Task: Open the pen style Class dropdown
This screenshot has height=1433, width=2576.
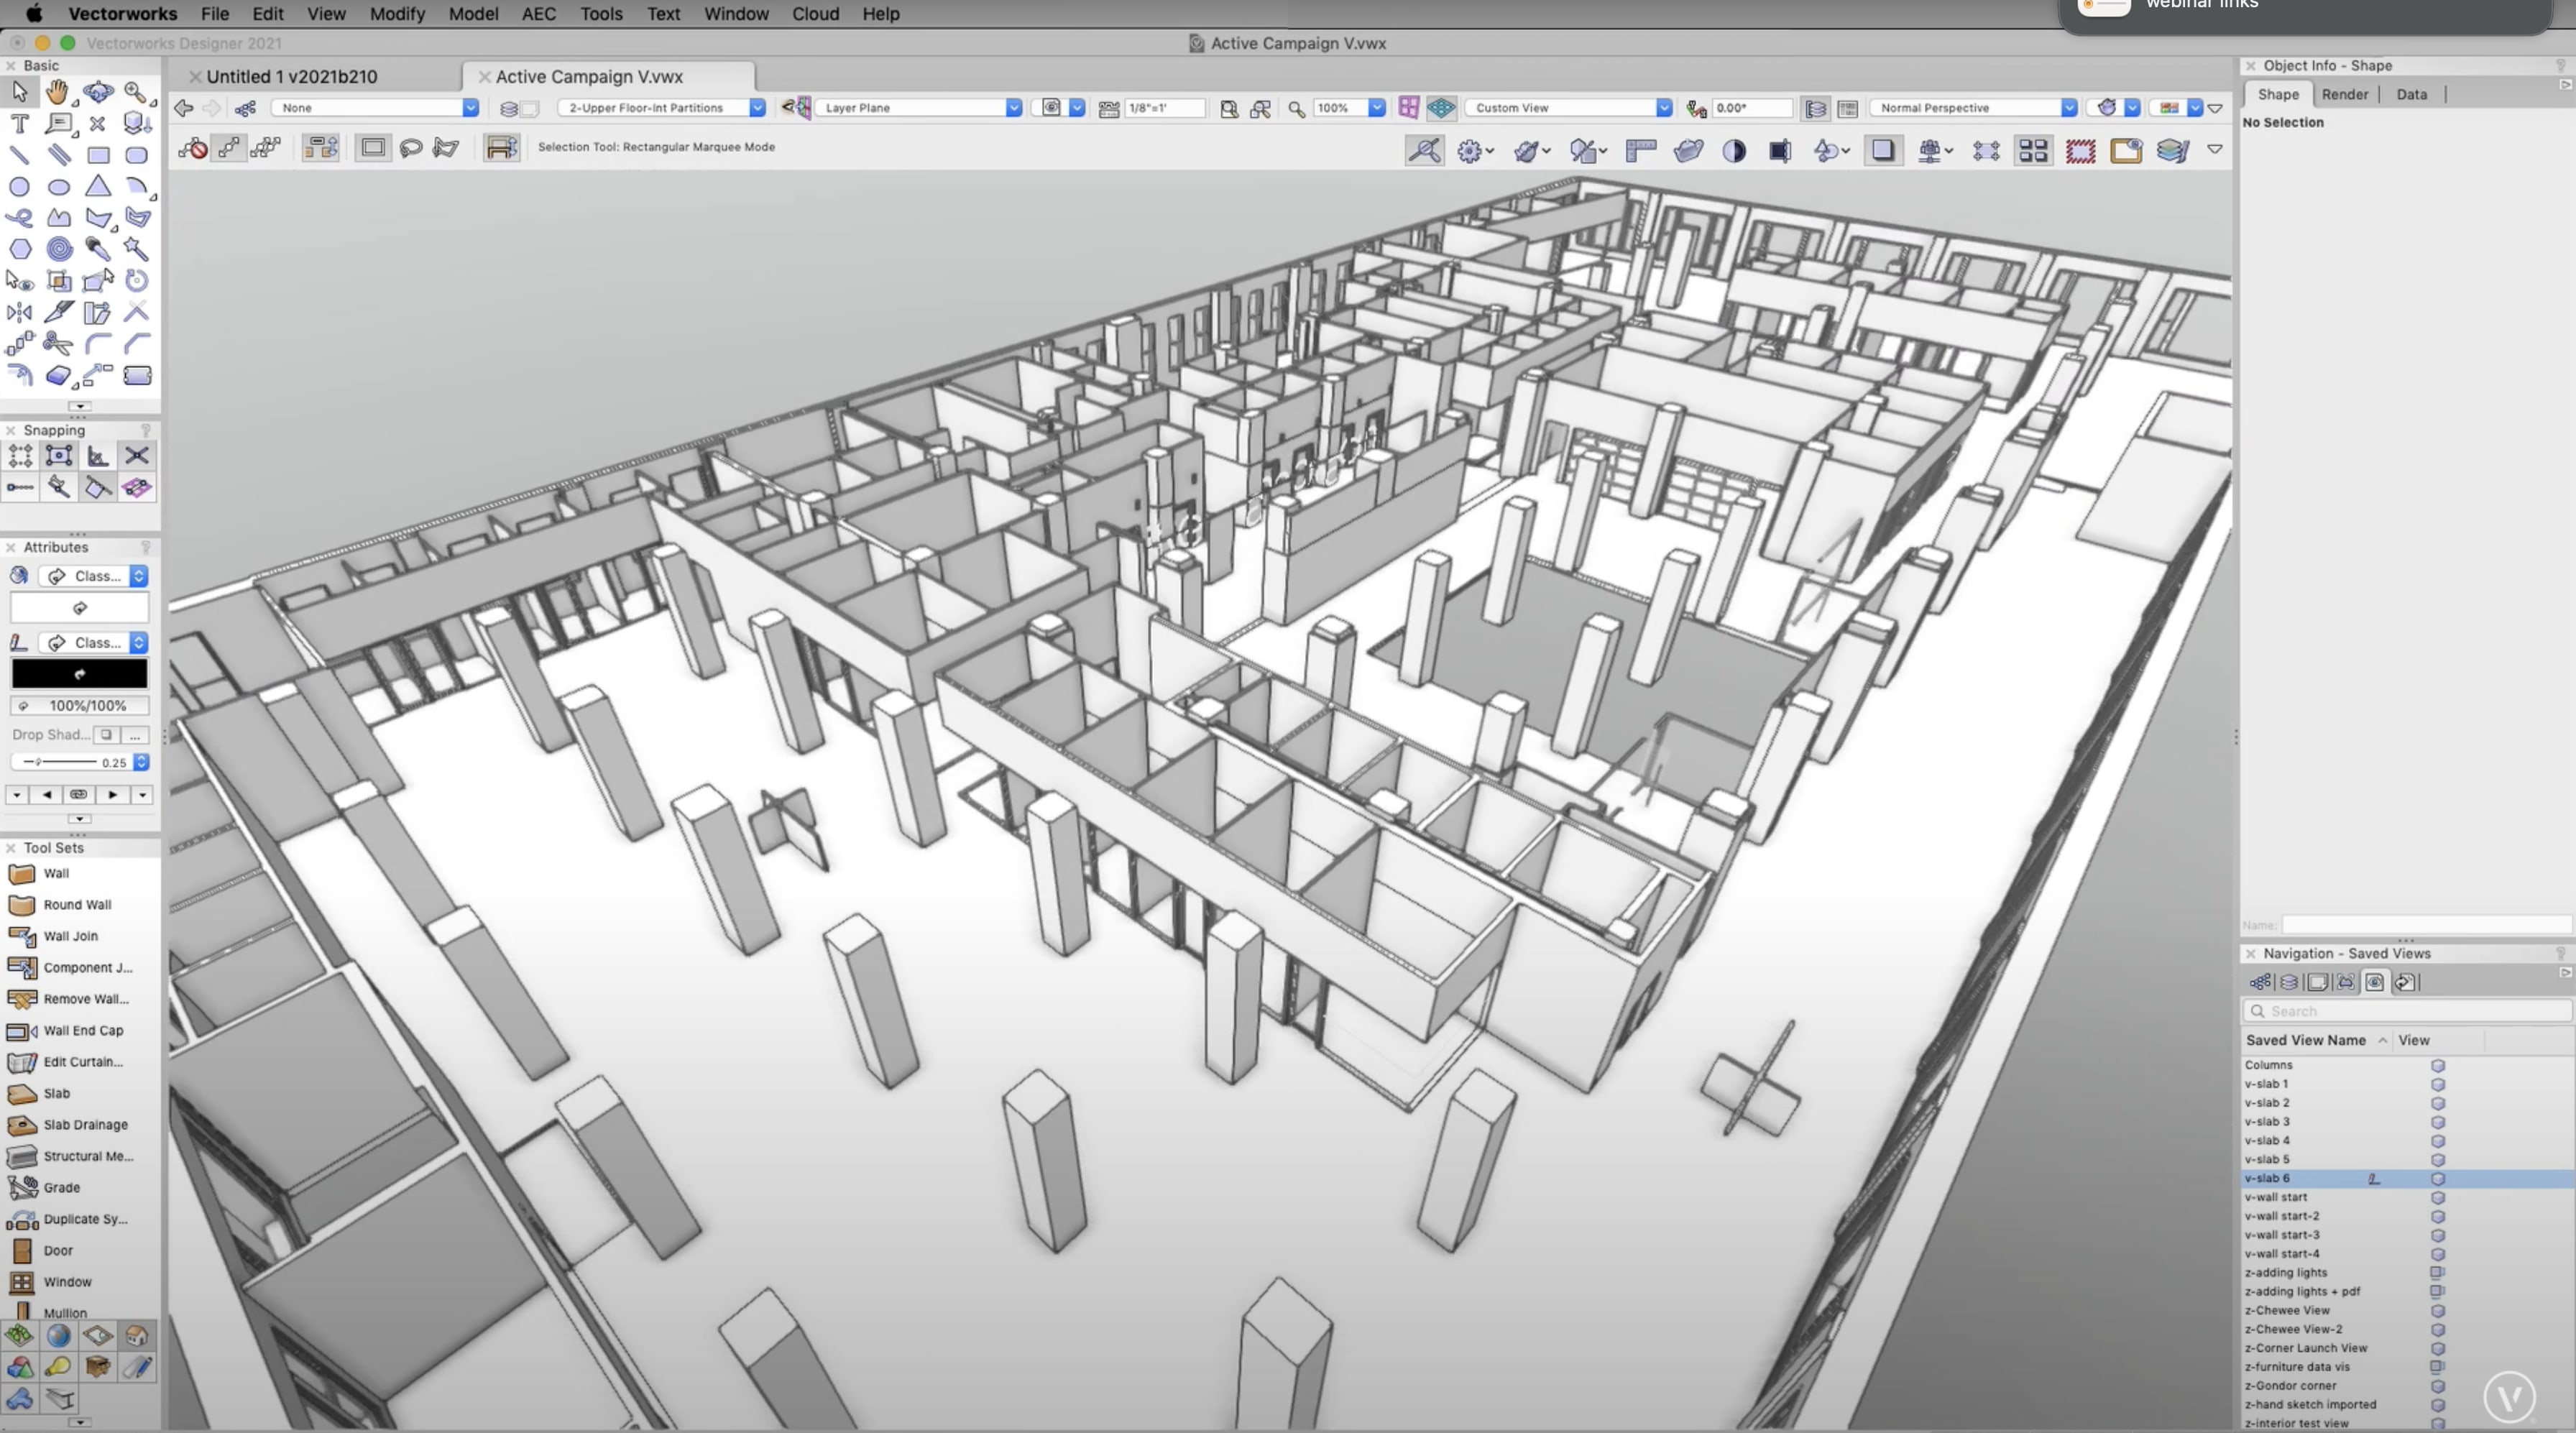Action: coord(93,643)
